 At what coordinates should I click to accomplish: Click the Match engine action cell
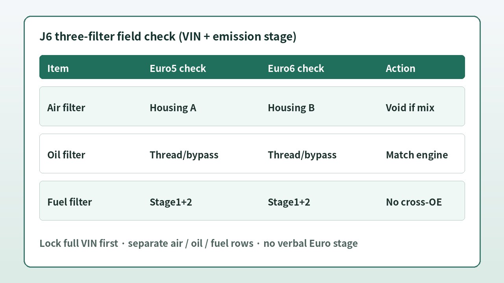click(x=417, y=155)
